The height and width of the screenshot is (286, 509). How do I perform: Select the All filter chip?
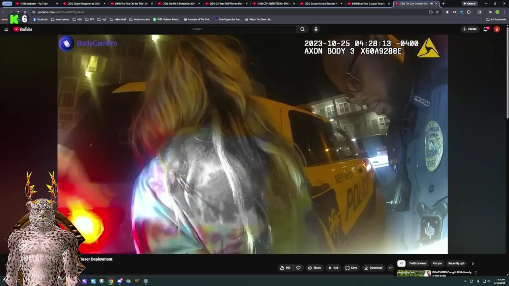pos(401,263)
